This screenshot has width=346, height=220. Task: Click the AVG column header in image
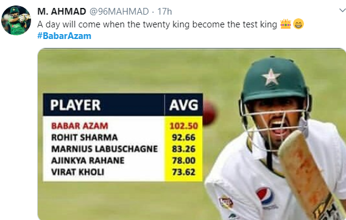click(183, 105)
